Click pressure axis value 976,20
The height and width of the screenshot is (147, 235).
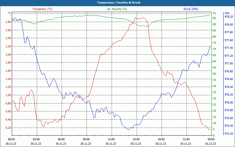[x=229, y=95]
